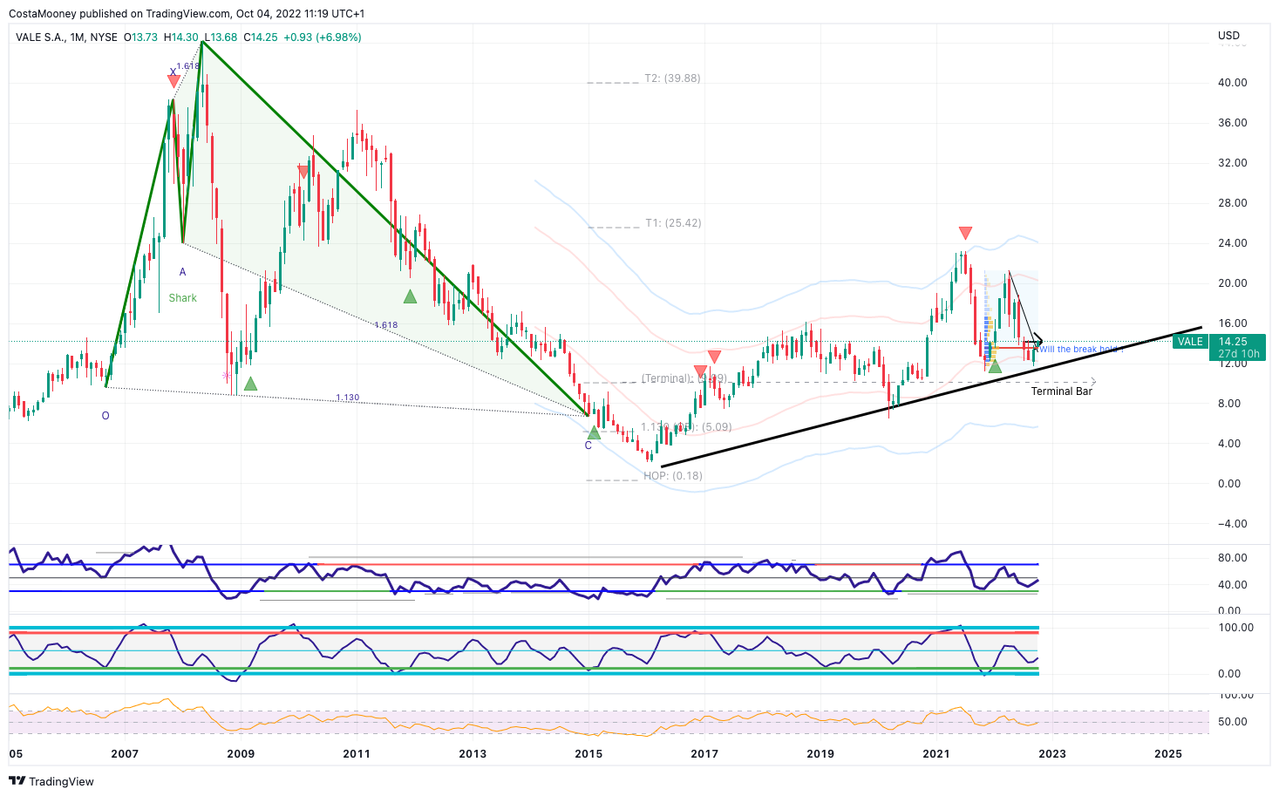This screenshot has width=1279, height=796.
Task: Click the 27d 10h countdown in price tag
Action: click(x=1238, y=354)
